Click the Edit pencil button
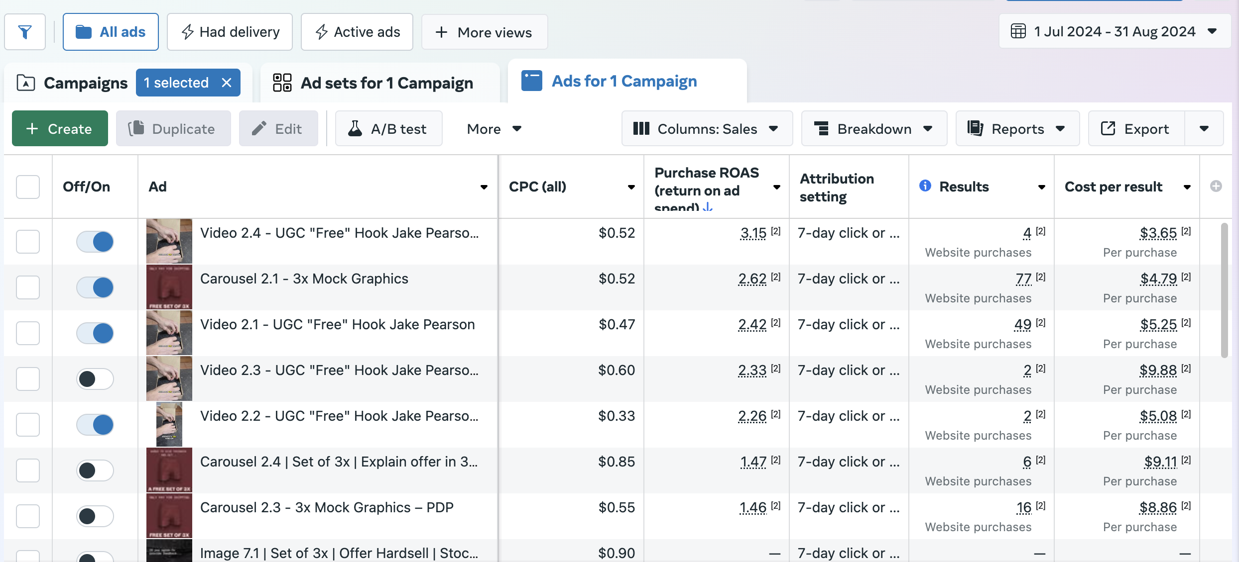The width and height of the screenshot is (1239, 562). (x=278, y=129)
